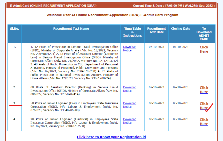Click Here for Assistant Director Banking admit card
The image size is (223, 141).
[x=204, y=90]
